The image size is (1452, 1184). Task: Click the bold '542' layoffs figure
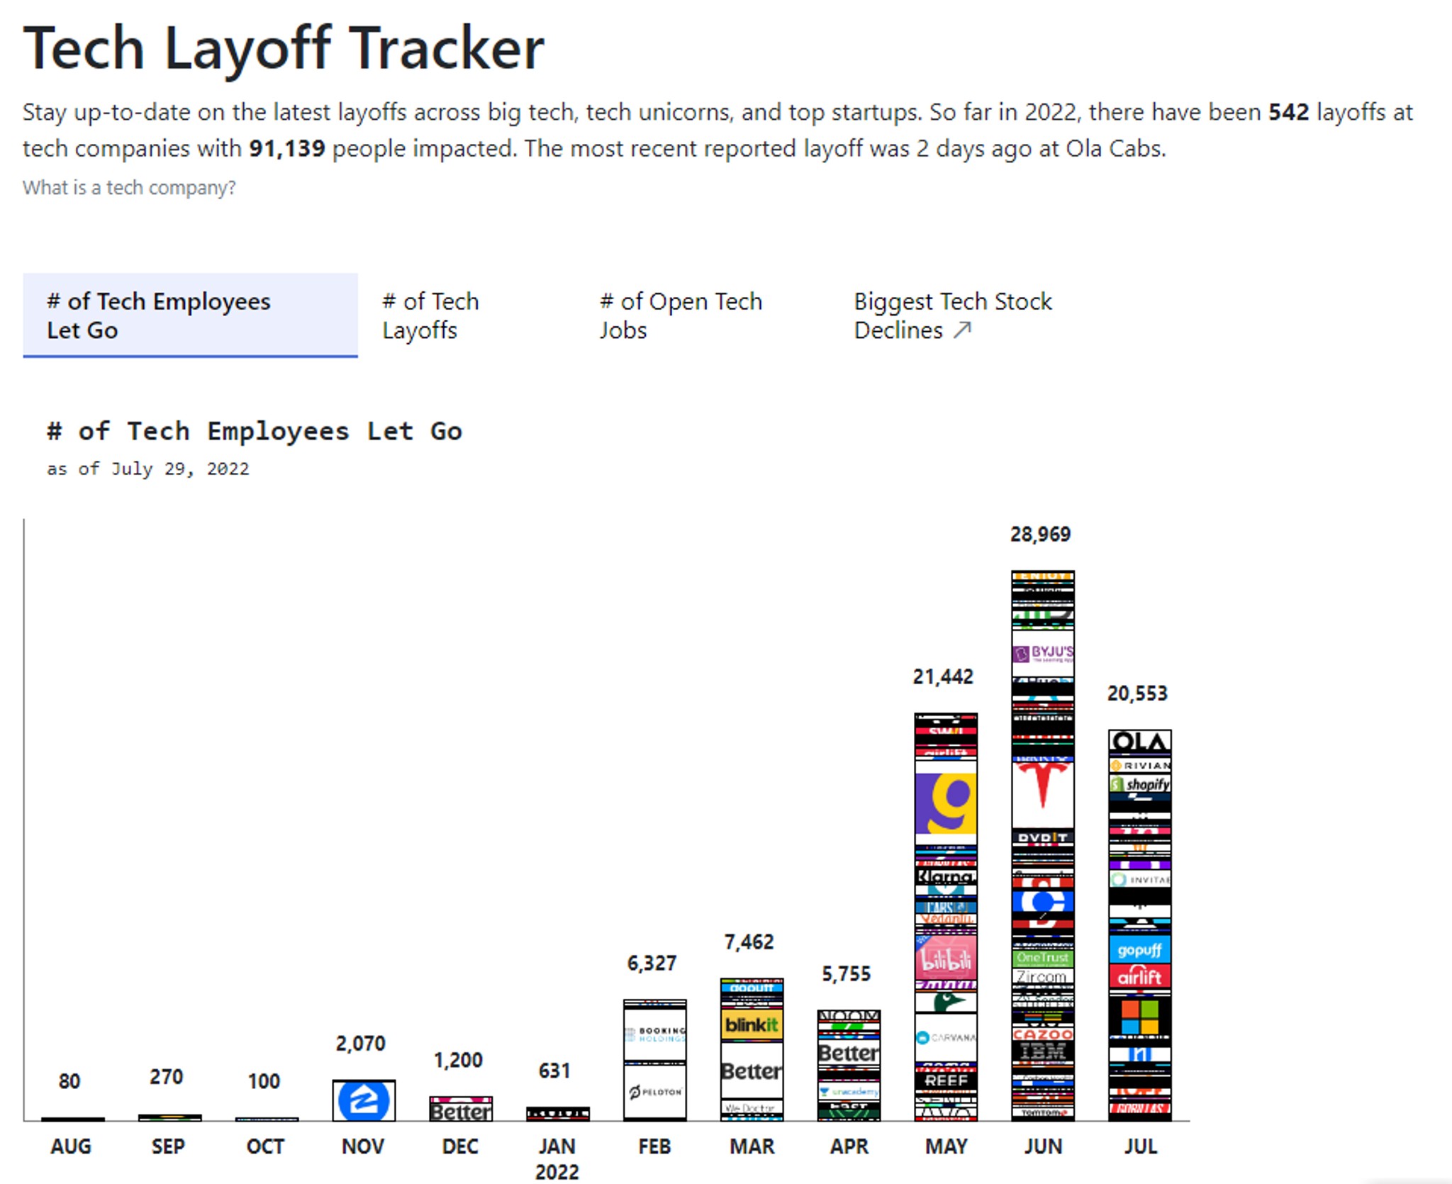coord(1289,112)
